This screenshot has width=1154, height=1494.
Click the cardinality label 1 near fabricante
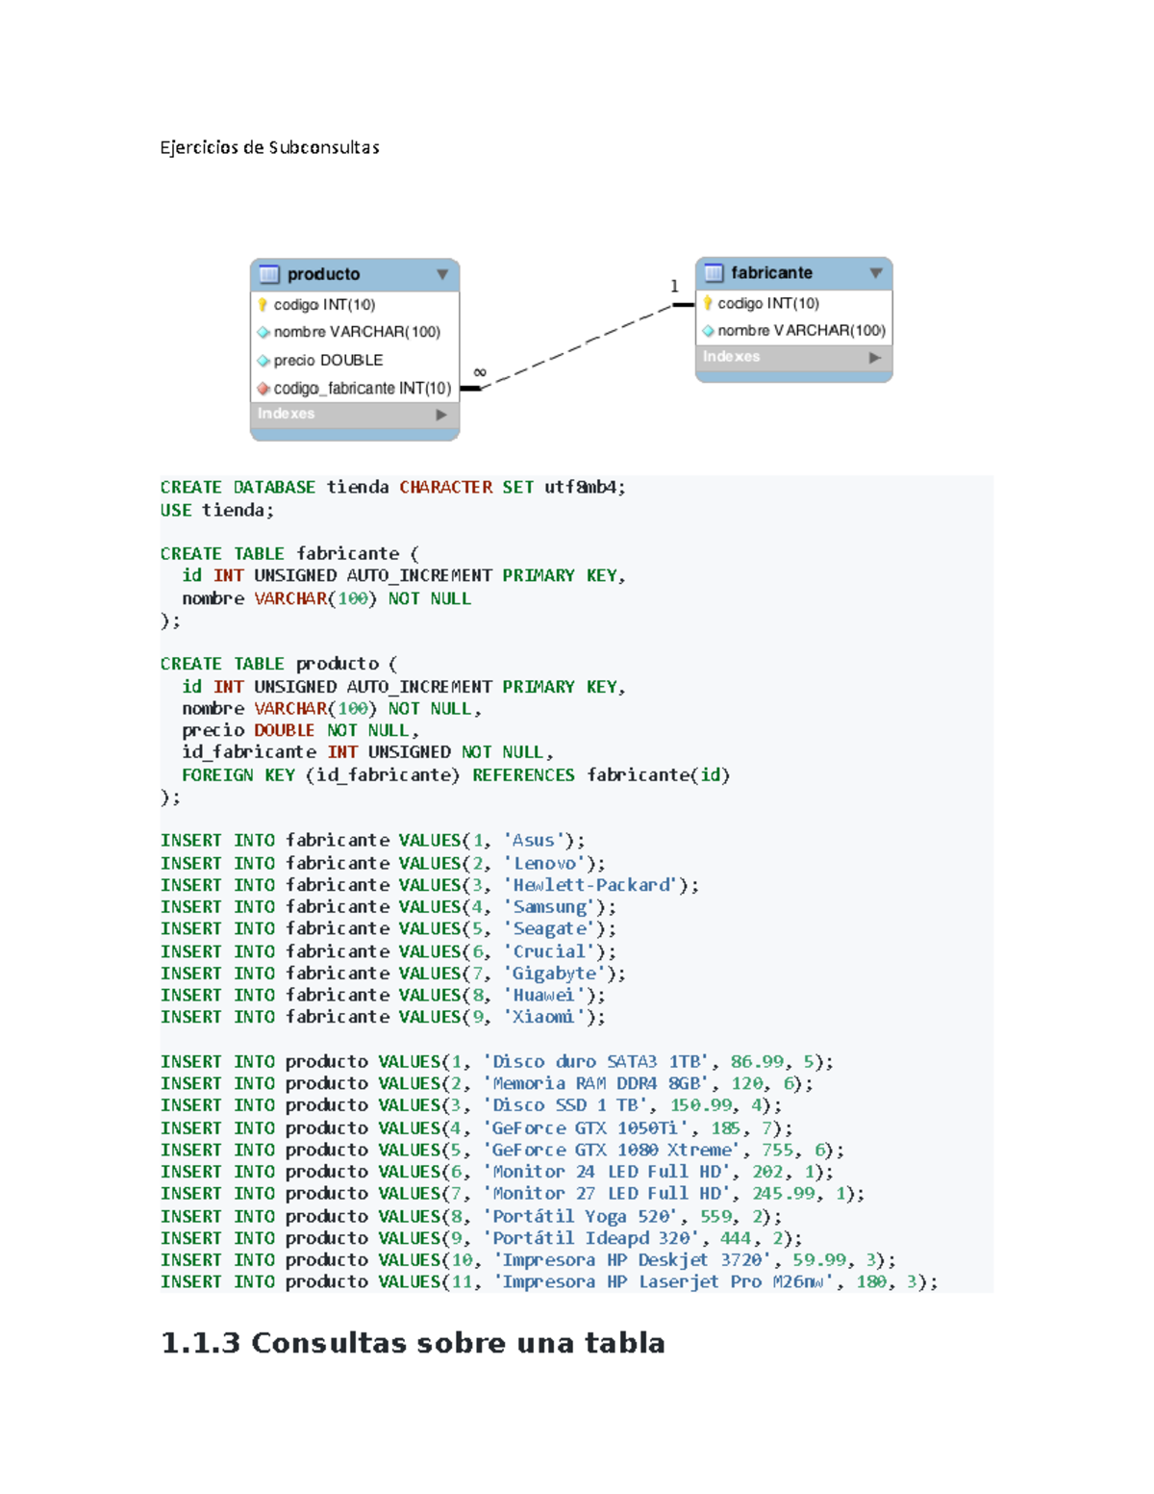click(673, 284)
